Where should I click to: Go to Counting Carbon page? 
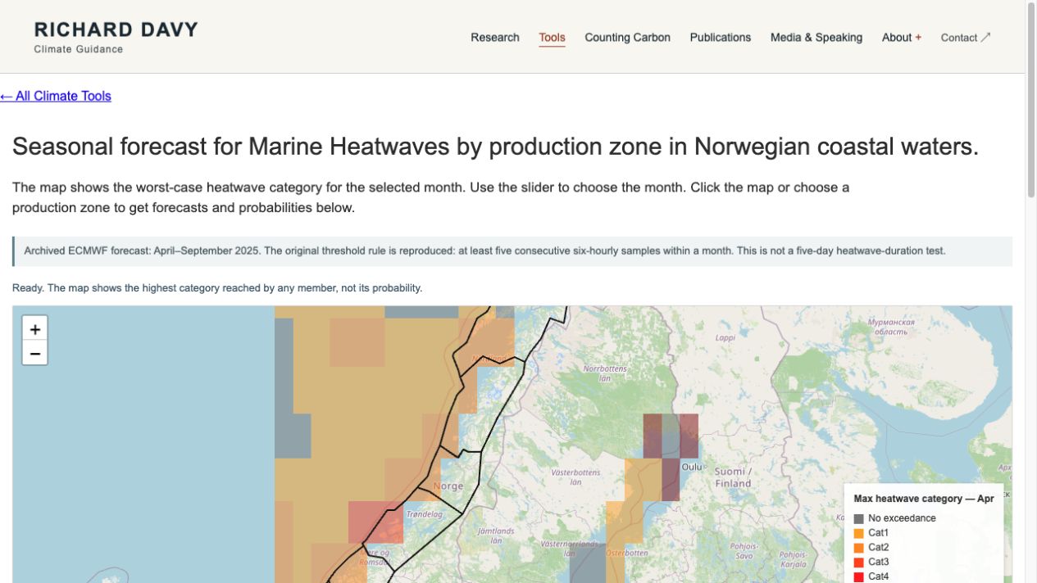click(627, 38)
